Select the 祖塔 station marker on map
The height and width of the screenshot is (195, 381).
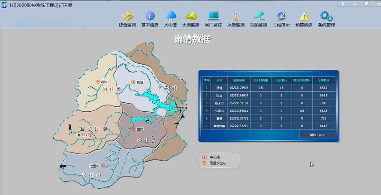(x=133, y=82)
